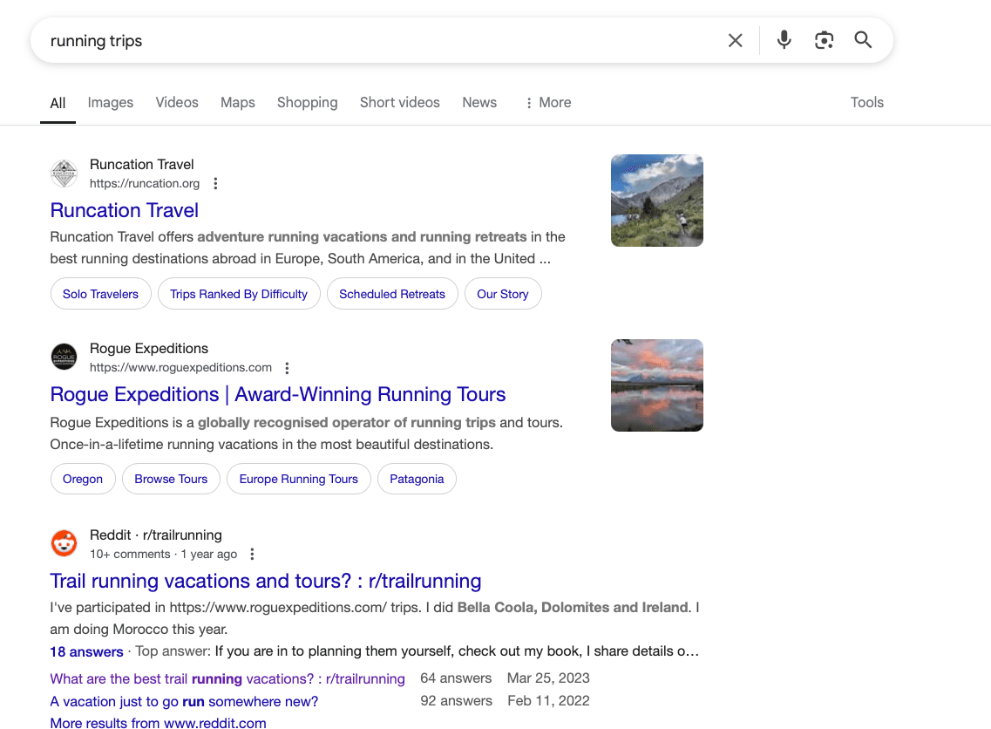Open the three-dot menu beside runcation.org

coord(216,184)
